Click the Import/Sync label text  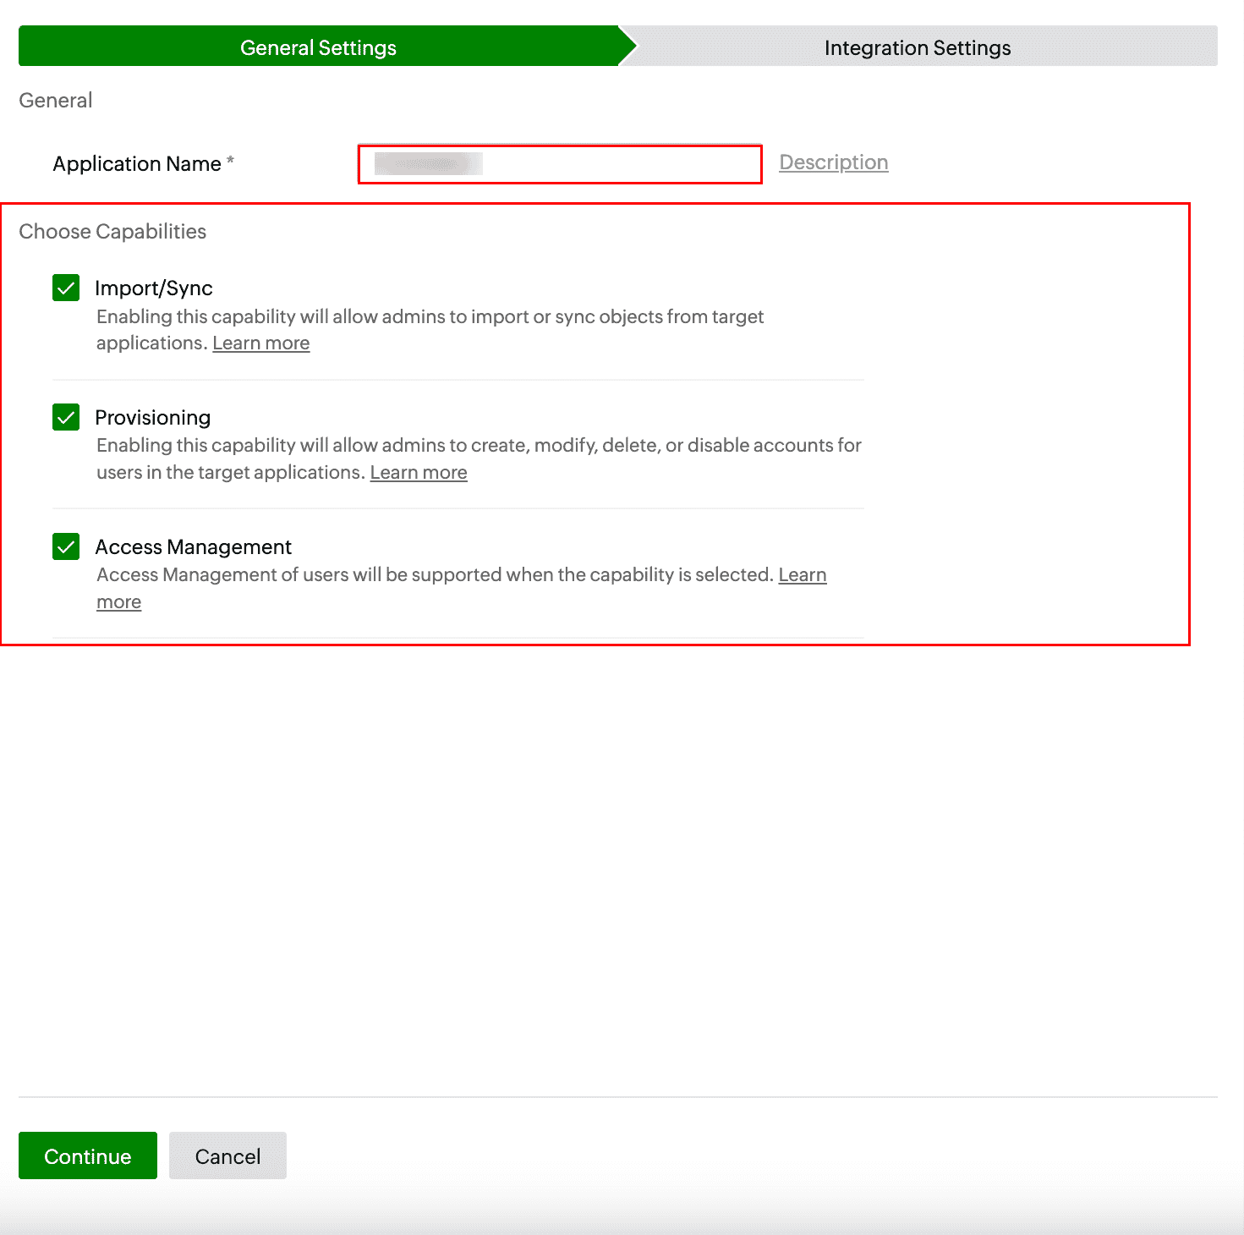pyautogui.click(x=154, y=288)
